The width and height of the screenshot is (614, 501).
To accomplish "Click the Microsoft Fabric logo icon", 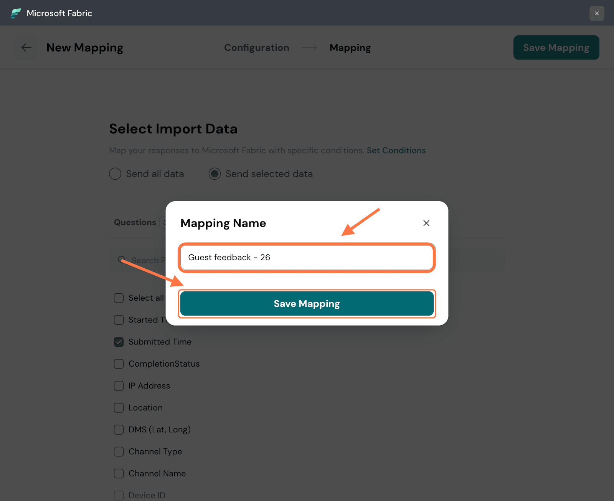I will click(x=16, y=13).
